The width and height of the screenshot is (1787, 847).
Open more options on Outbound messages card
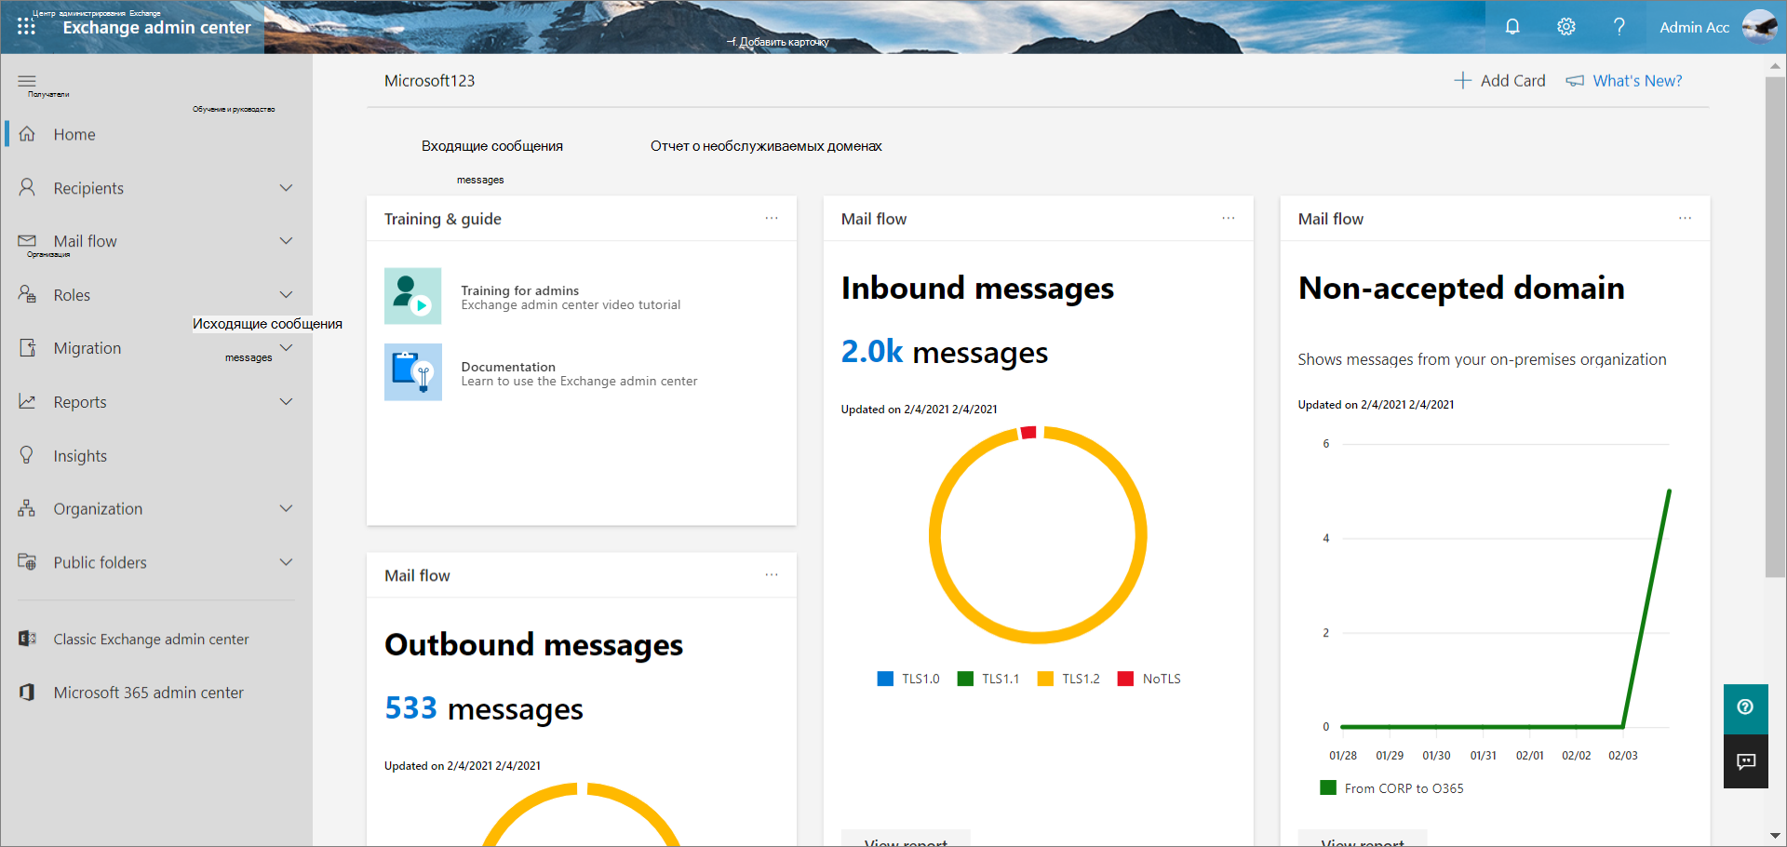click(x=772, y=574)
